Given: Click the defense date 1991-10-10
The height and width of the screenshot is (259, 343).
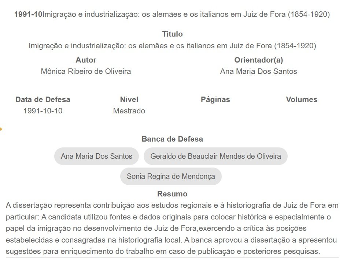Looking at the screenshot, I should point(43,111).
